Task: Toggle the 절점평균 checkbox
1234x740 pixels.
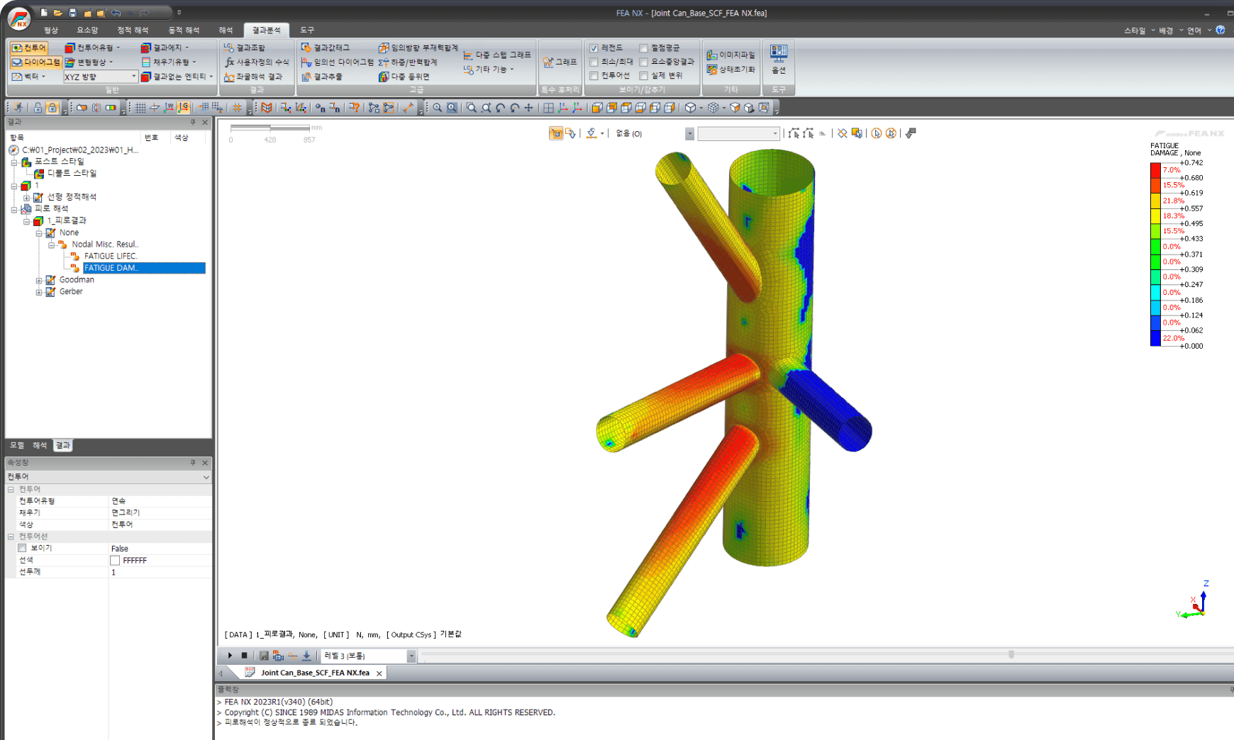Action: pos(643,48)
